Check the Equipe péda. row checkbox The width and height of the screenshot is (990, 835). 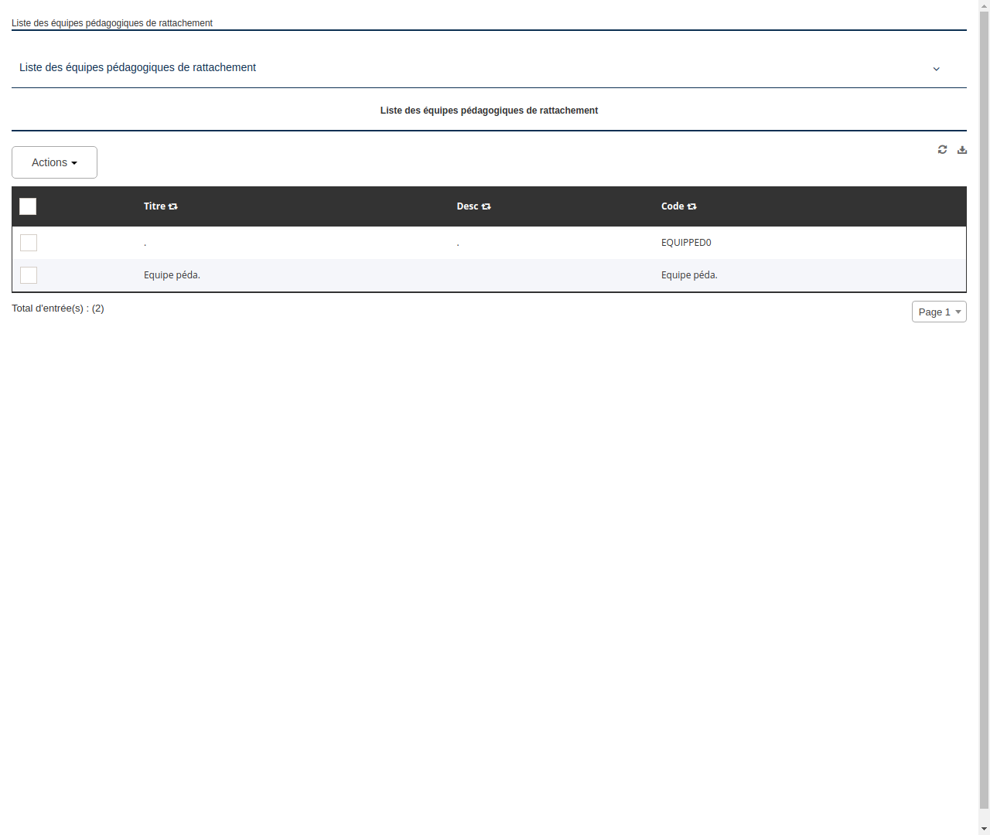pos(28,274)
